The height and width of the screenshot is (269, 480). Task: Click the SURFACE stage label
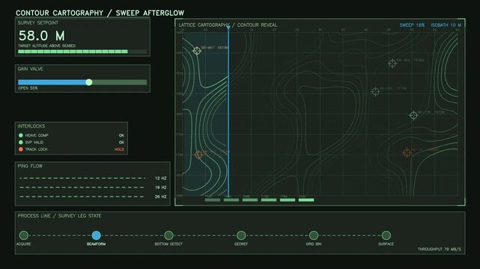tap(386, 244)
